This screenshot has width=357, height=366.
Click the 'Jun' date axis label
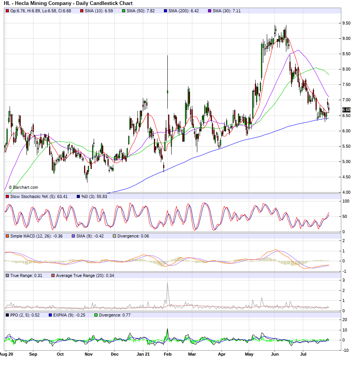(275, 354)
